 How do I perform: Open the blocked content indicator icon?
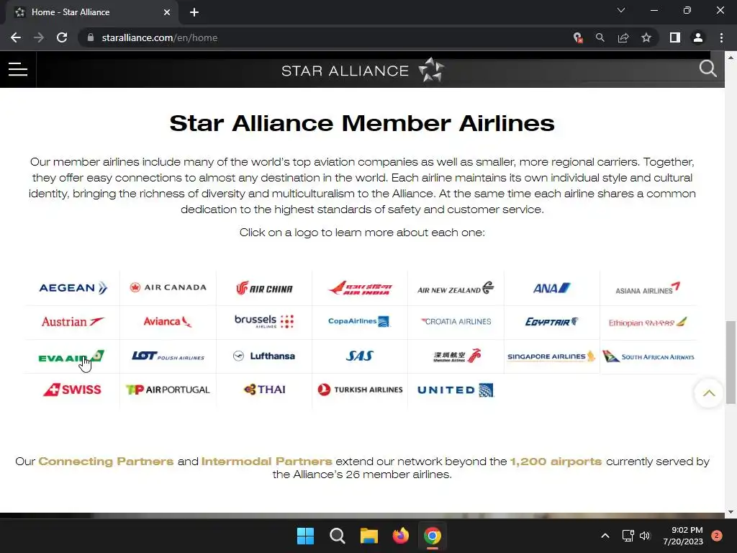click(578, 37)
